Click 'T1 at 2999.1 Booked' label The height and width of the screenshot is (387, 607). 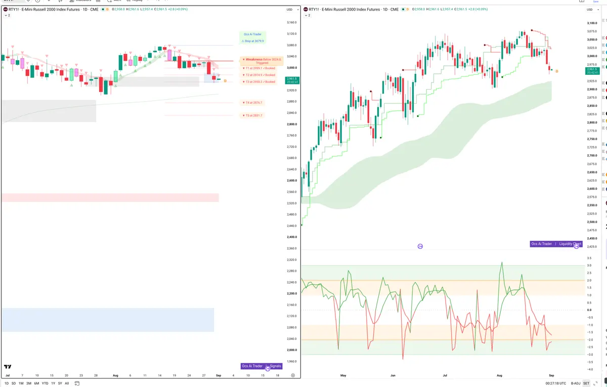259,68
